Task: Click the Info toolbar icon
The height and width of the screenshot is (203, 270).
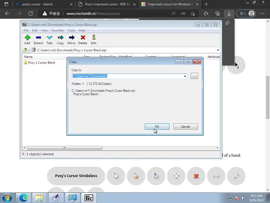Action: pos(94,40)
